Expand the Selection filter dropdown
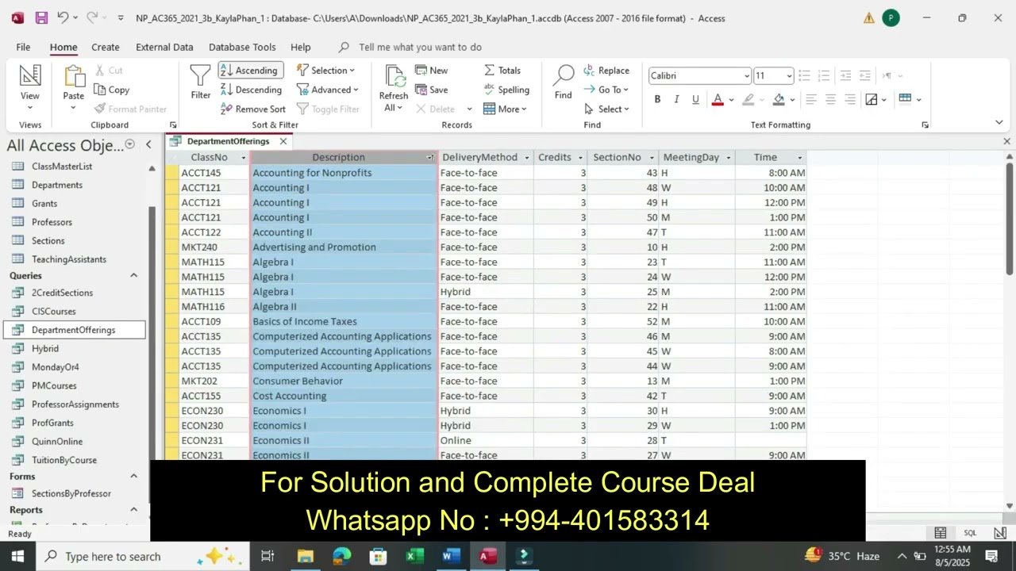This screenshot has height=571, width=1016. [x=325, y=71]
